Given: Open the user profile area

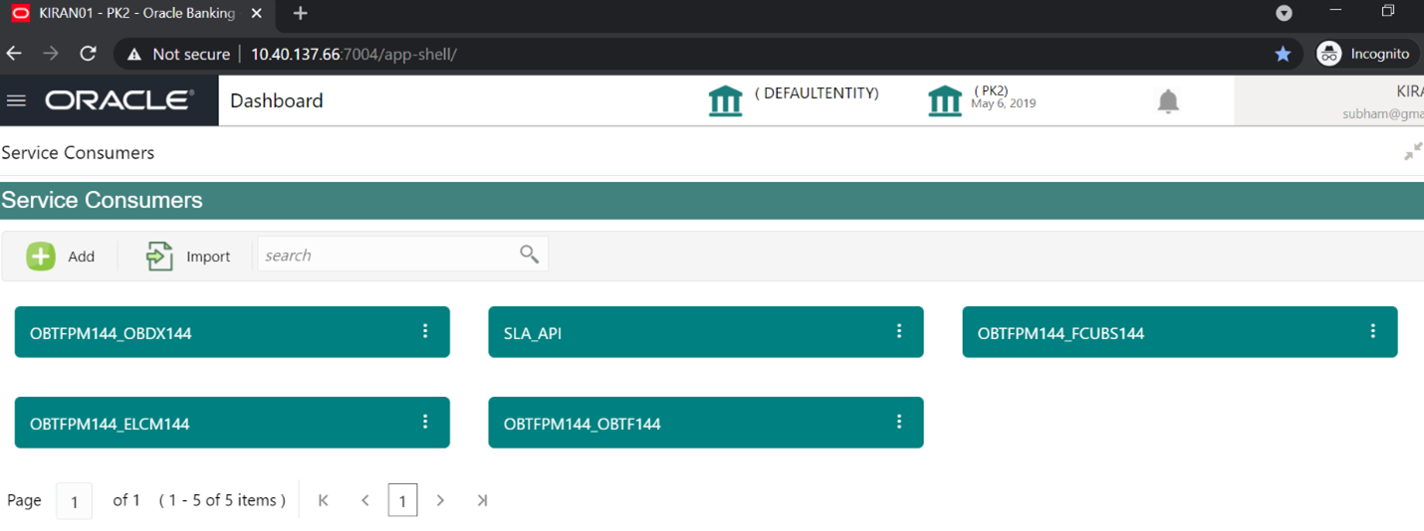Looking at the screenshot, I should click(x=1329, y=100).
